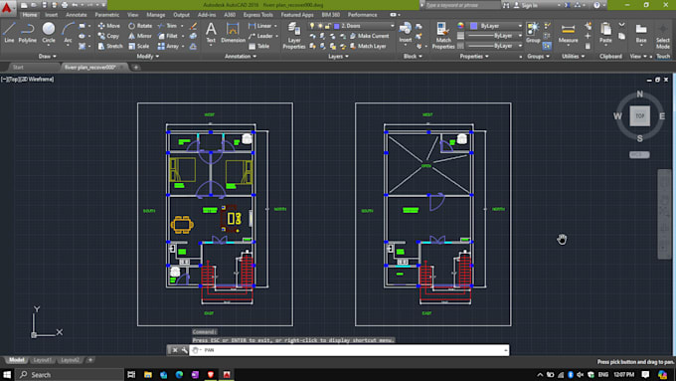Viewport: 676px width, 381px height.
Task: Open the Annotate ribbon tab
Action: point(77,15)
